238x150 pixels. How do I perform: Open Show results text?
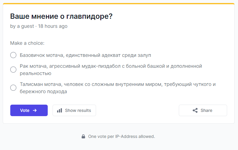(78, 110)
